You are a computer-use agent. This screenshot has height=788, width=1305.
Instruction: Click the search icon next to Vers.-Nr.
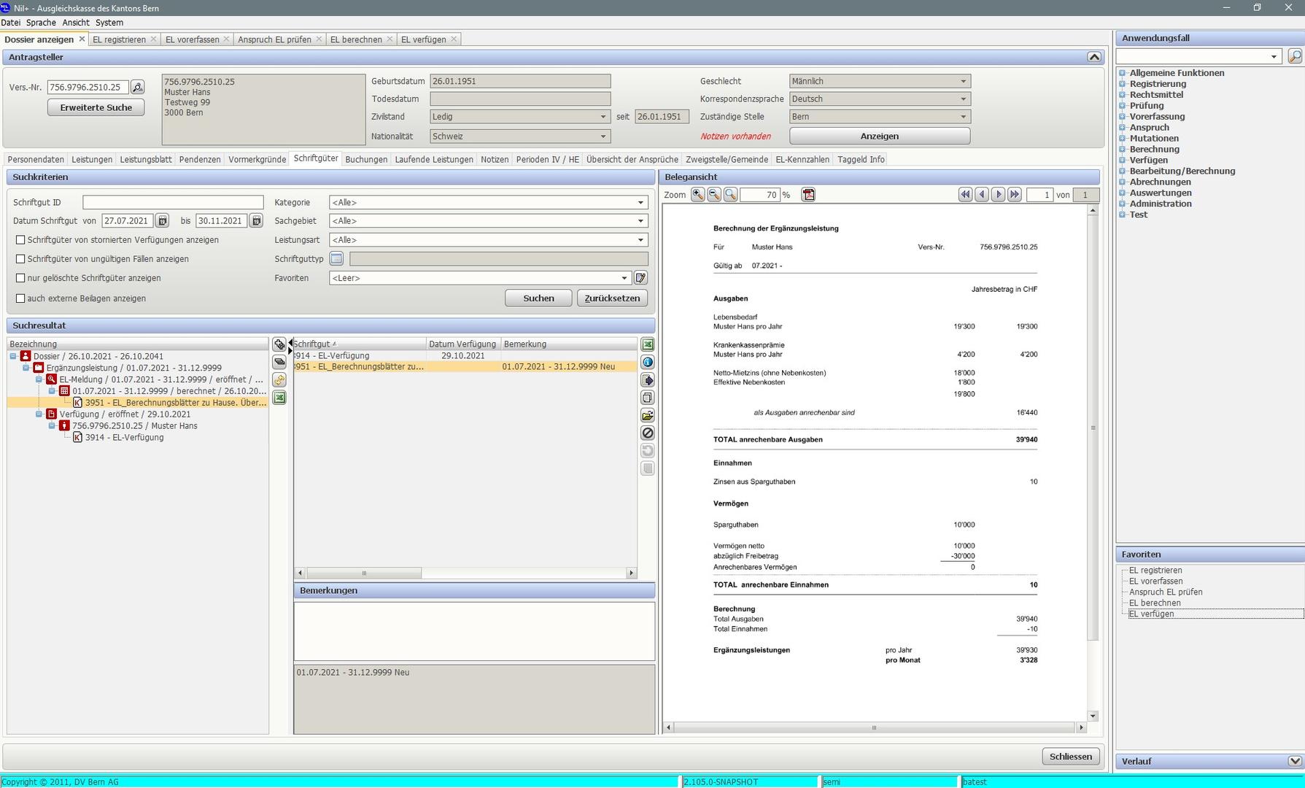[137, 88]
